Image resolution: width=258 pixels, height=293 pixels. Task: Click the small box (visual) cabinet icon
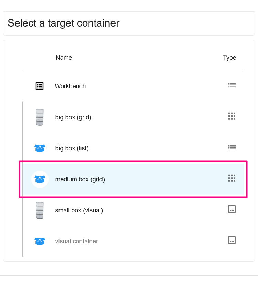(x=40, y=210)
